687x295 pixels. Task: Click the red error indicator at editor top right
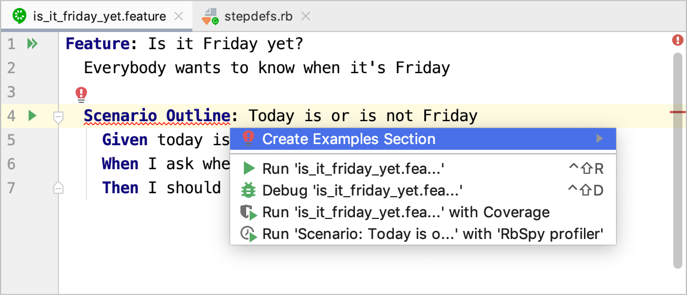pos(677,40)
